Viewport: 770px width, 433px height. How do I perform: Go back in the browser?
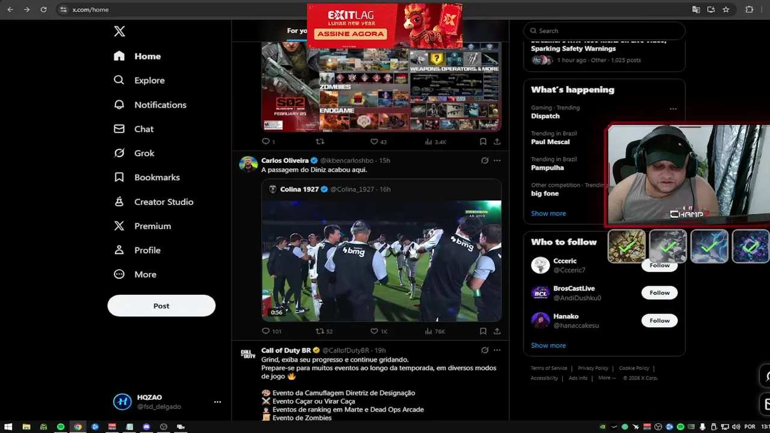tap(10, 10)
